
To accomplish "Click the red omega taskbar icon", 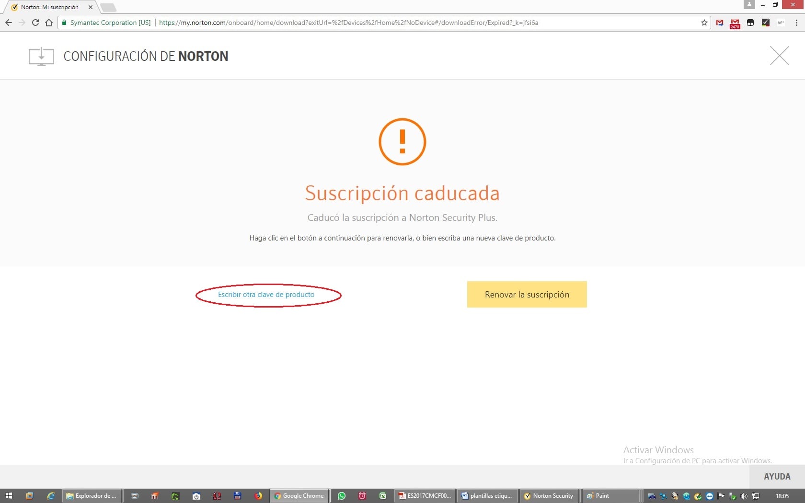I will click(x=217, y=496).
